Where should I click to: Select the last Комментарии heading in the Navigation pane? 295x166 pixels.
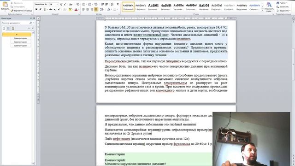click(20, 46)
